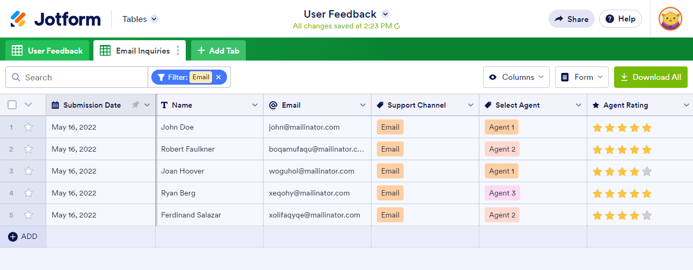This screenshot has width=693, height=270.
Task: Click the plus ADD row icon
Action: click(x=13, y=237)
